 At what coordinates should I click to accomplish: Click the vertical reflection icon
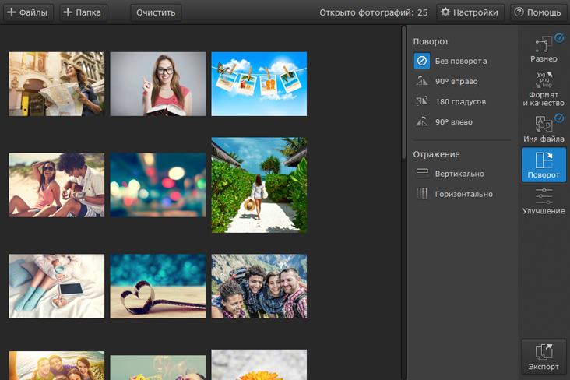(422, 174)
